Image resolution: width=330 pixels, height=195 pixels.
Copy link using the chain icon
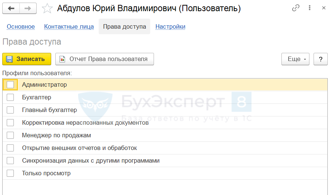click(x=296, y=8)
